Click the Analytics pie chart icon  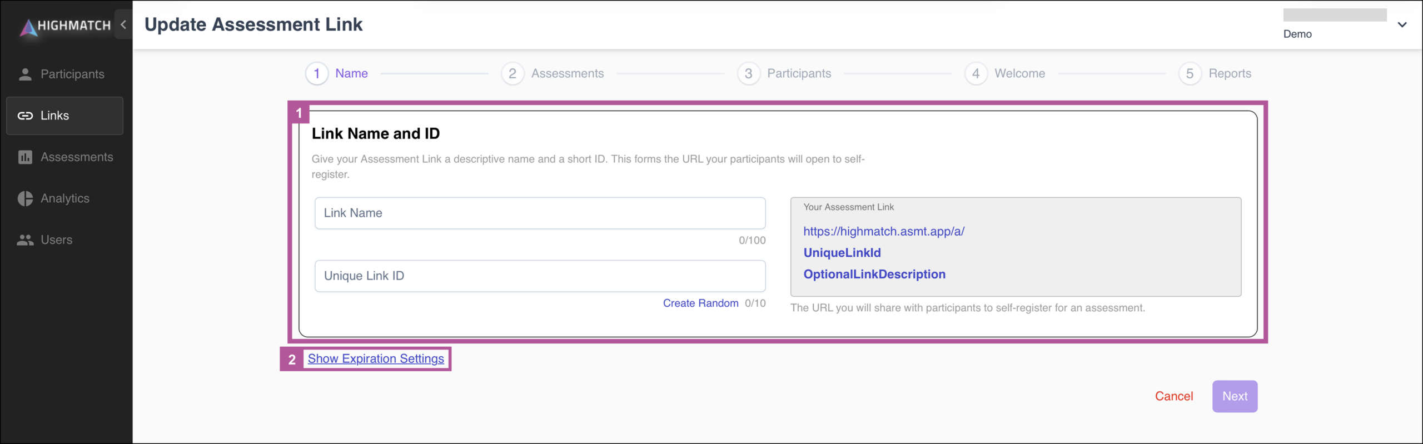point(25,198)
